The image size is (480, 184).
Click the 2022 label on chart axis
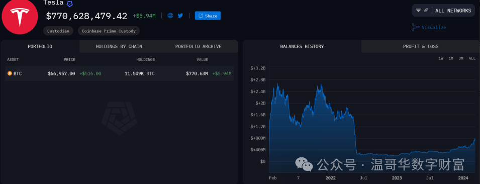pos(331,178)
